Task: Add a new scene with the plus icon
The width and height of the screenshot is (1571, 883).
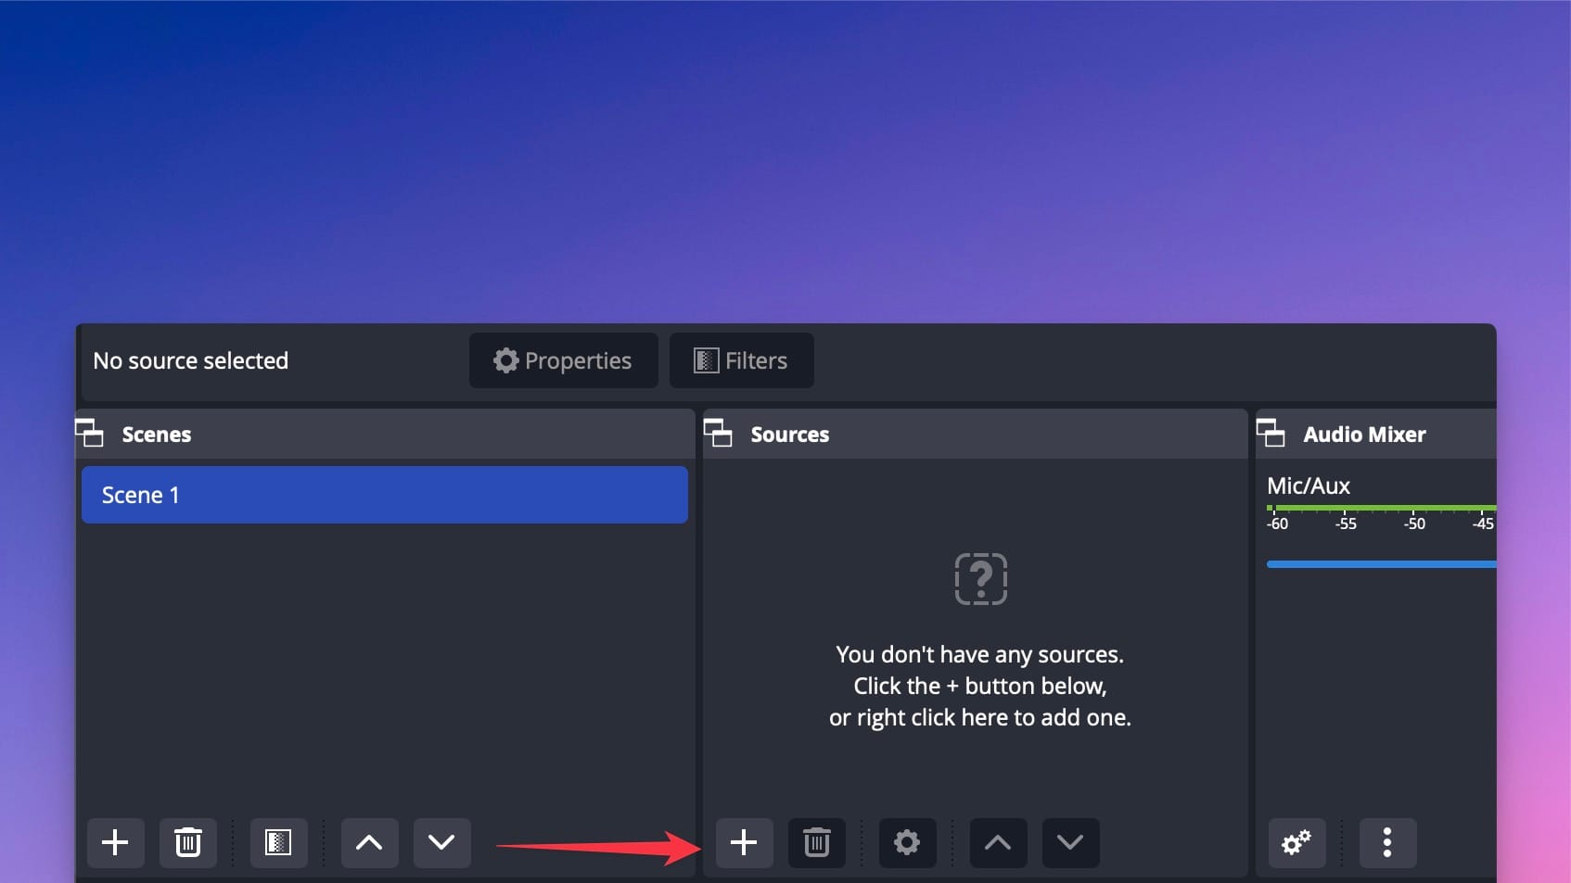Action: tap(115, 843)
